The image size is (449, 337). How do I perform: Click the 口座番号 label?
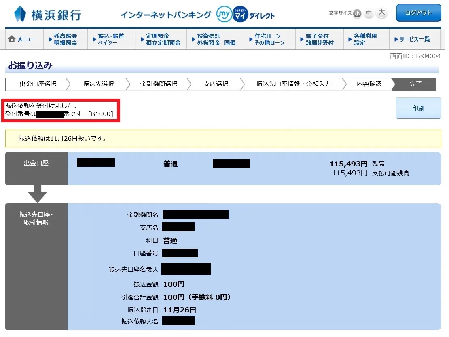pos(146,253)
